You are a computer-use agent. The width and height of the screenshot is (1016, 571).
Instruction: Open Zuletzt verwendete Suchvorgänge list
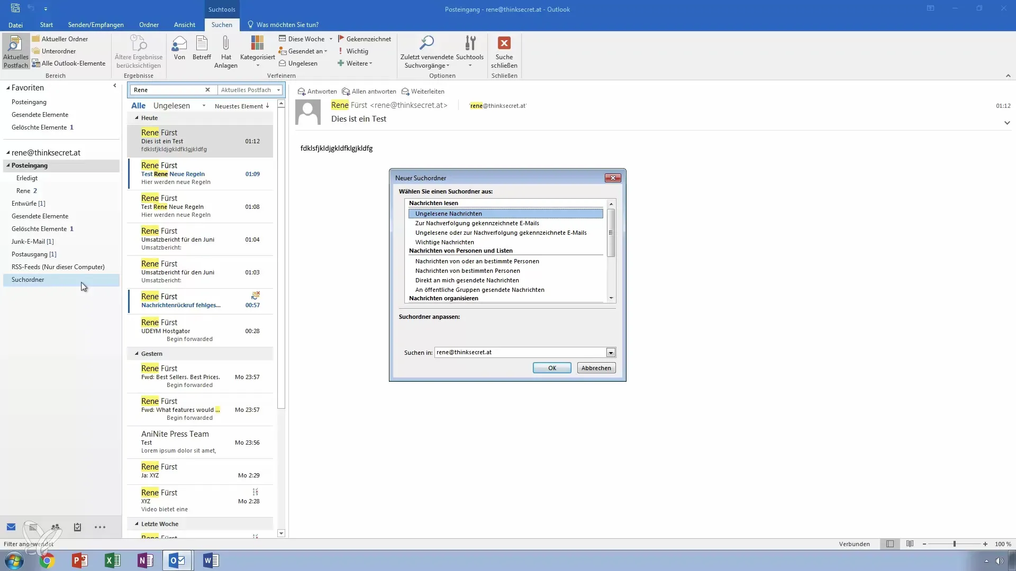coord(427,52)
